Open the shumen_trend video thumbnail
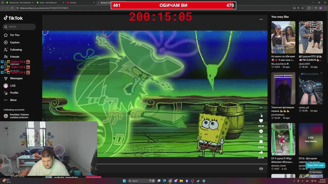Screen dimensions: 328x184 click(x=283, y=139)
